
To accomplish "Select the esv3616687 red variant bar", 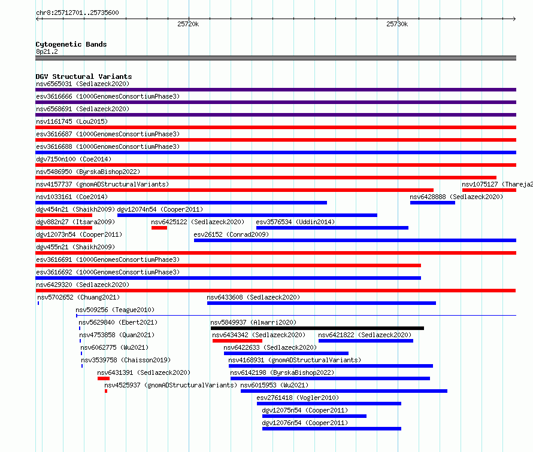I will (275, 140).
